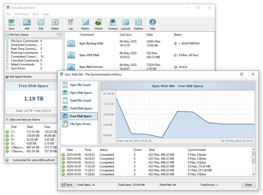Click the 1.19 TB free space value
This screenshot has width=263, height=195.
click(x=34, y=99)
